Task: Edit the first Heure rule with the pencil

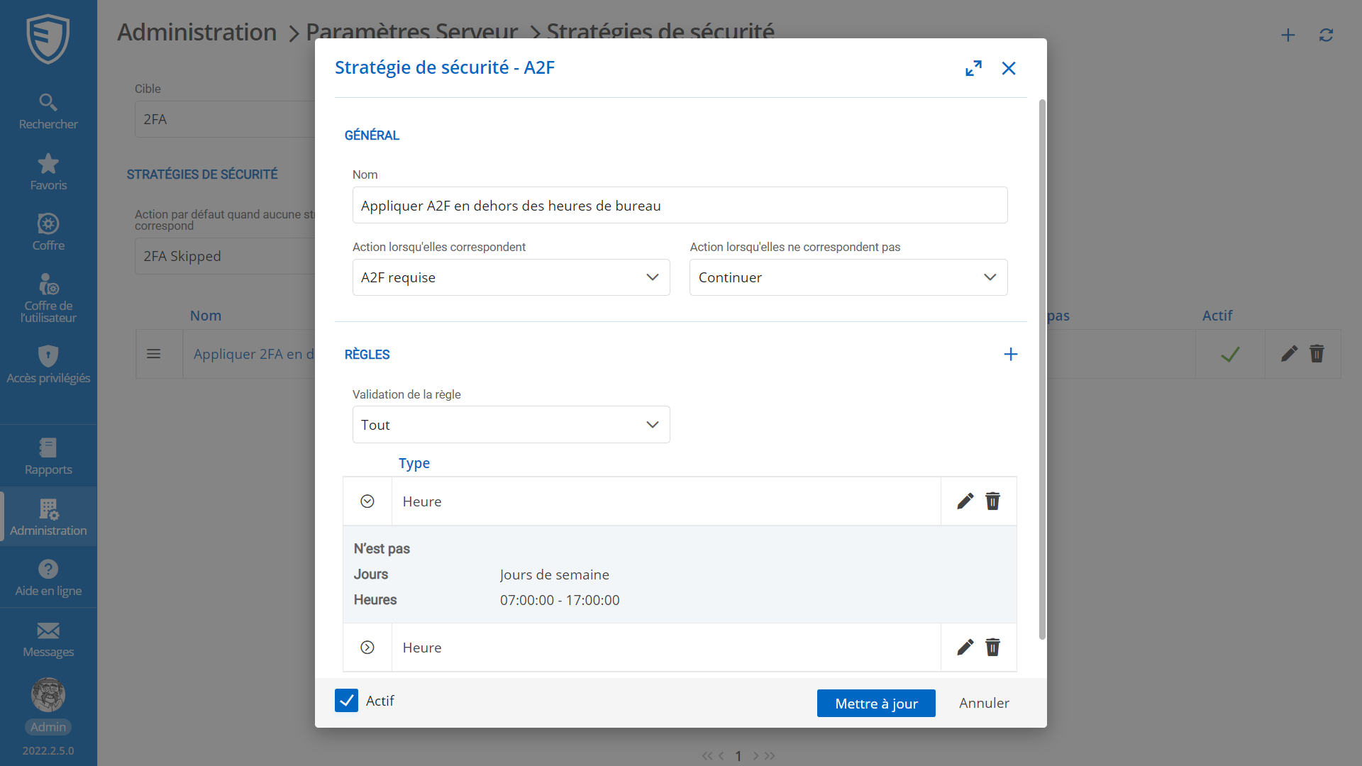Action: (x=965, y=501)
